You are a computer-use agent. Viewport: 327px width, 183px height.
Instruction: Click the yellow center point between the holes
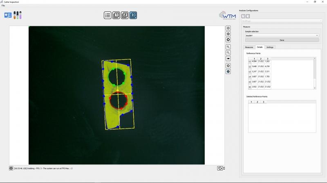click(x=118, y=90)
